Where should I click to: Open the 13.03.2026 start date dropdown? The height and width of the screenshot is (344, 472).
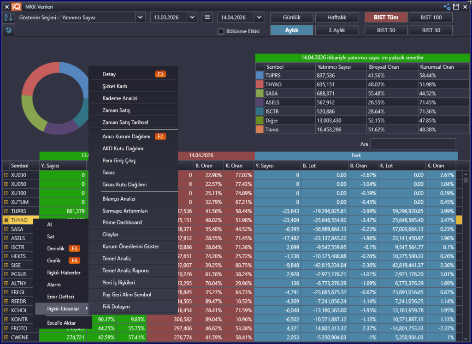[x=192, y=18]
